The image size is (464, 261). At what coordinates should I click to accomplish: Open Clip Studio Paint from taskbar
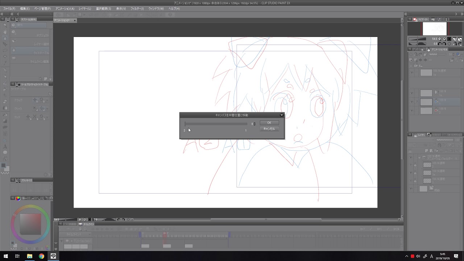pos(53,256)
